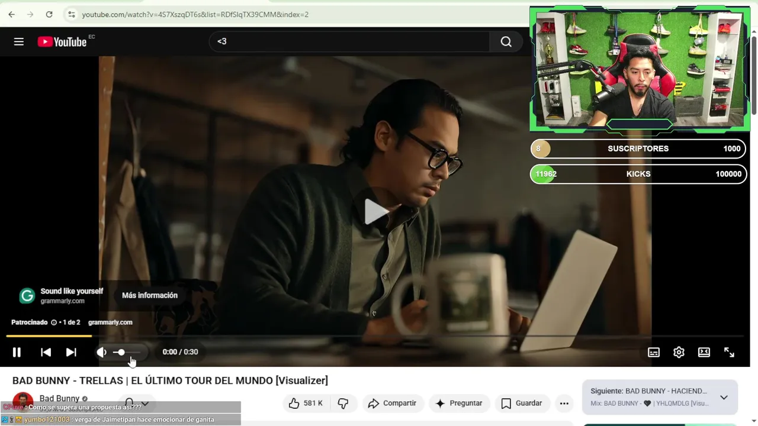Save video with Guardar button
This screenshot has width=758, height=426.
tap(522, 403)
